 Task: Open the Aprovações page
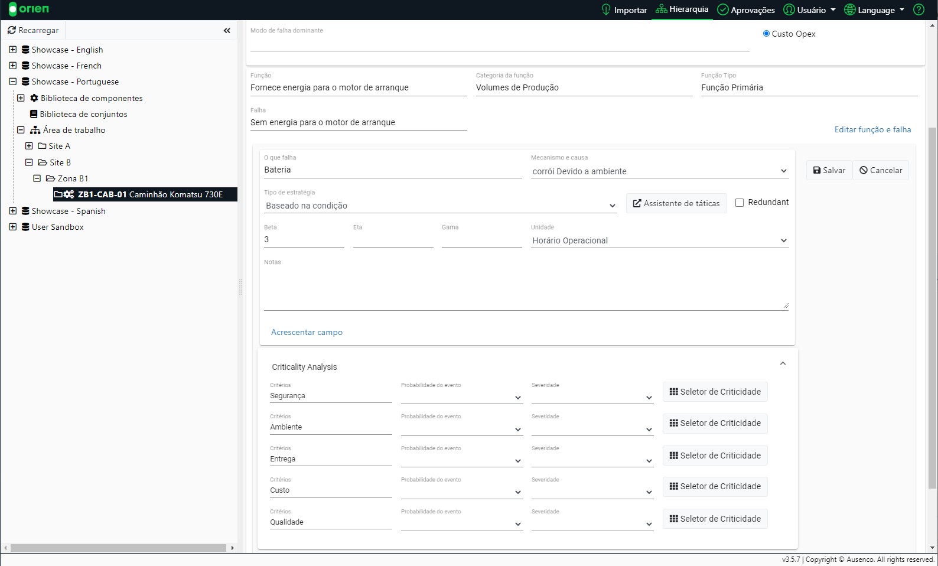[745, 10]
